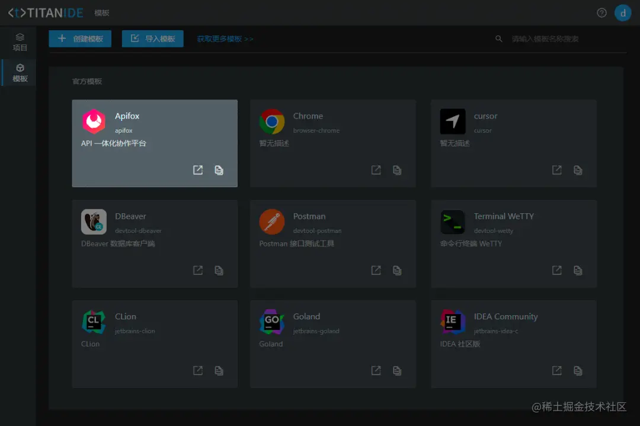Select the 模板 sidebar tab
Image resolution: width=640 pixels, height=426 pixels.
[20, 73]
